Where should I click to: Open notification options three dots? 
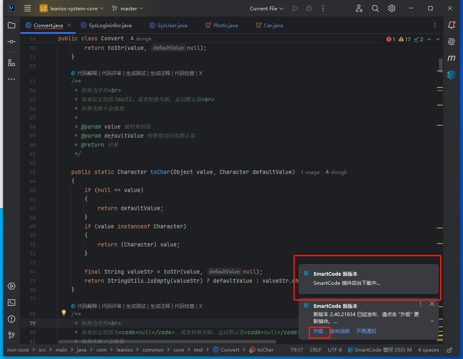click(x=421, y=304)
